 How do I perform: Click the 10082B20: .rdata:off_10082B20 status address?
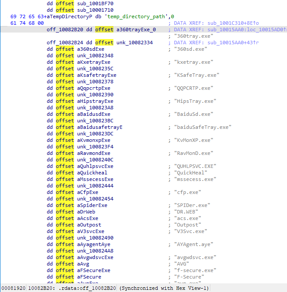72,289
